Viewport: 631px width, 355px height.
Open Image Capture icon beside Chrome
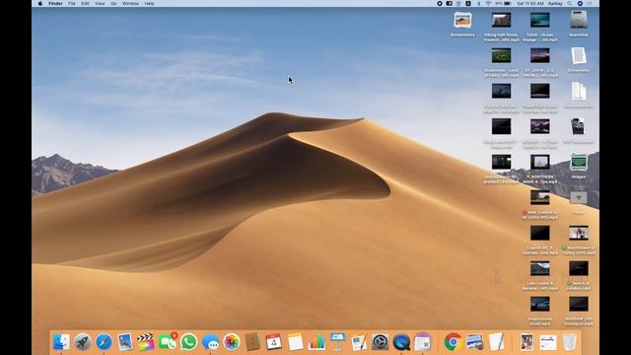coord(474,342)
